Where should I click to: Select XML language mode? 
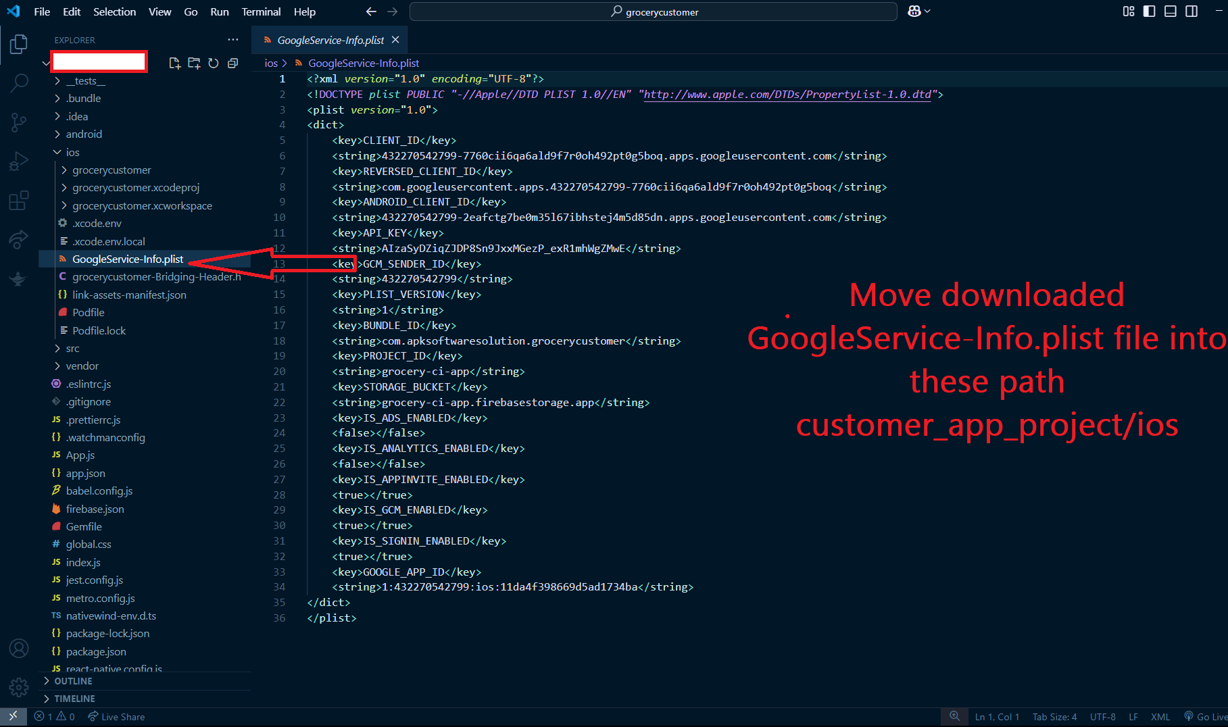coord(1160,717)
